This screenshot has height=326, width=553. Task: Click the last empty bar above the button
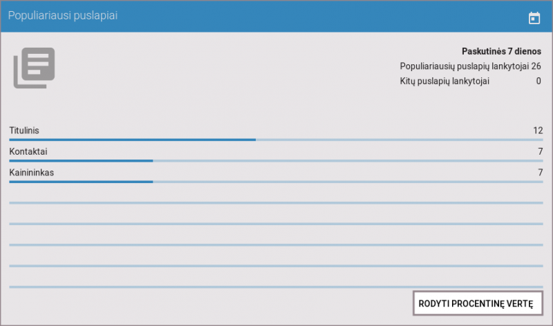click(276, 287)
